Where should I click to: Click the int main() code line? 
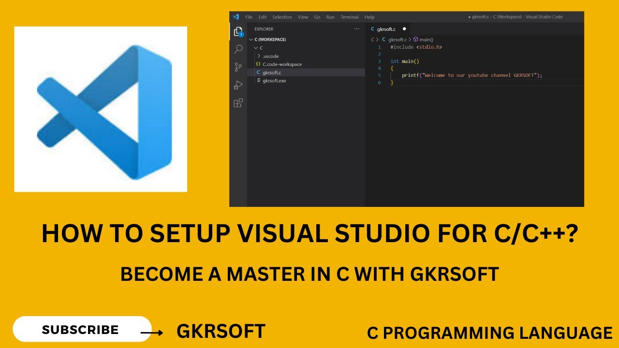point(405,61)
